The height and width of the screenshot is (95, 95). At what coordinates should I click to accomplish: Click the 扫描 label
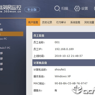[65, 8]
